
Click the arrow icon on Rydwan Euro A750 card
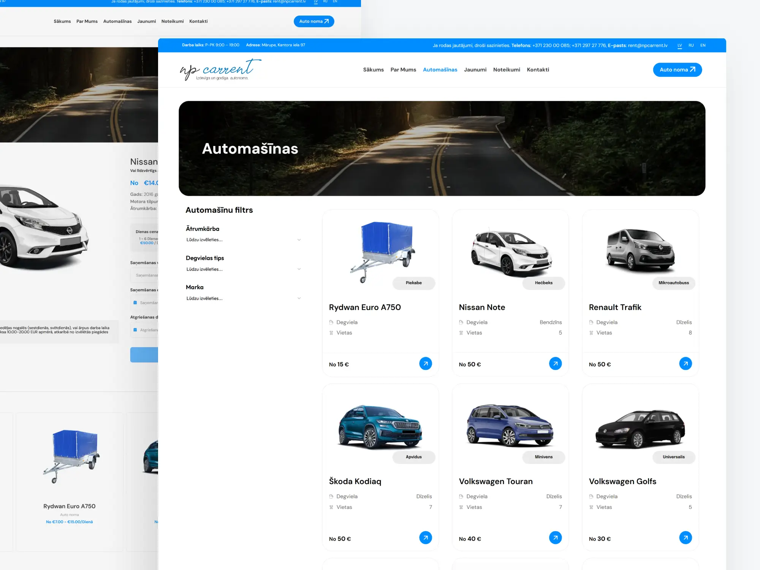coord(426,363)
